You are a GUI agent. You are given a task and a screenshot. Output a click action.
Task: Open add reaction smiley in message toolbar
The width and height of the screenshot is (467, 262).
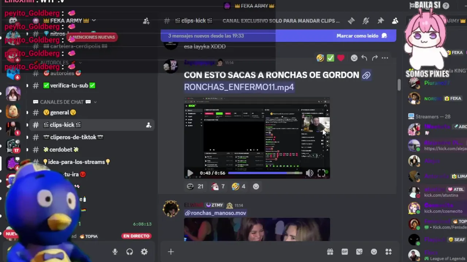[354, 58]
